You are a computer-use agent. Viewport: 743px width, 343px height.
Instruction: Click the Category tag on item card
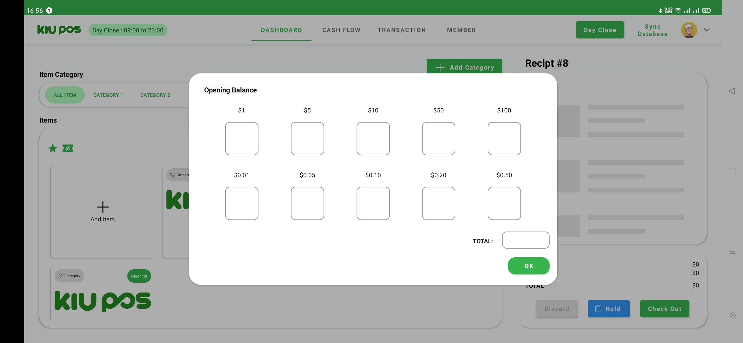pos(70,276)
